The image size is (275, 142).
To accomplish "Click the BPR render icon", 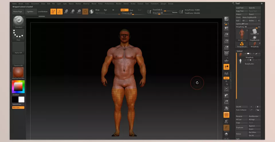I will pyautogui.click(x=226, y=19).
